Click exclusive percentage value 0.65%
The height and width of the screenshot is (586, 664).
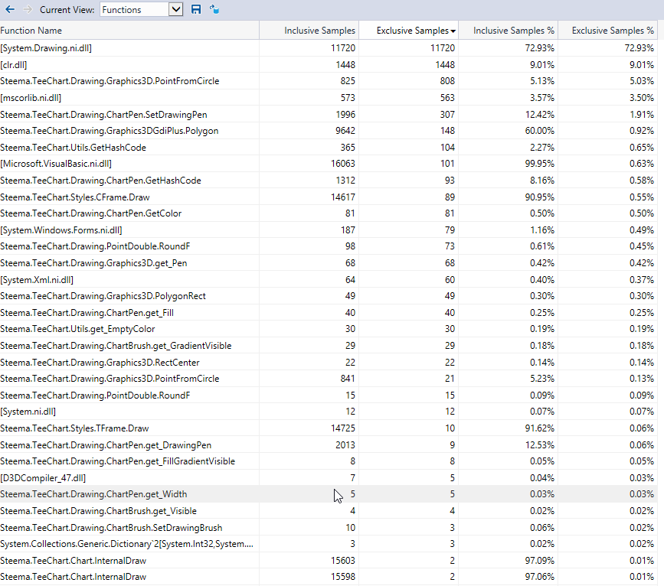[642, 148]
